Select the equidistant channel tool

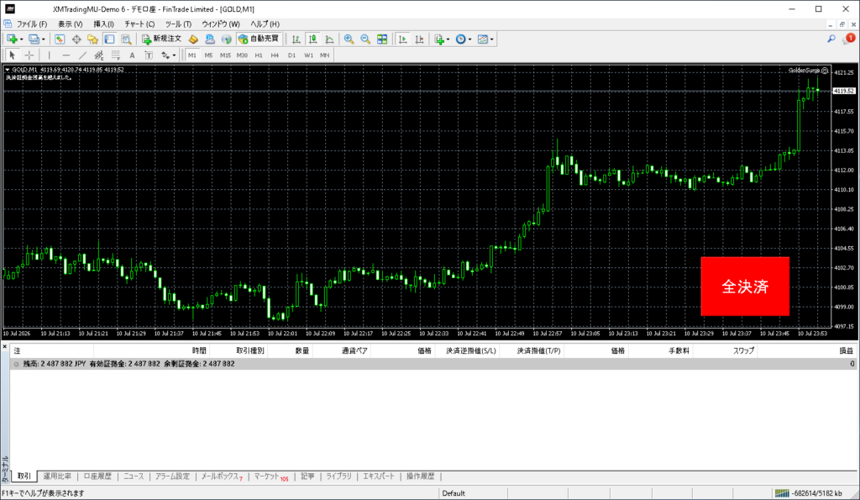(x=99, y=55)
